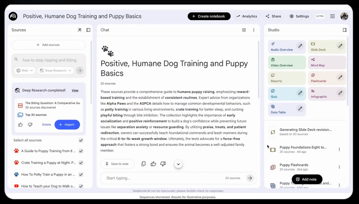Open Video Overview studio tile
The width and height of the screenshot is (359, 204).
coord(287,62)
